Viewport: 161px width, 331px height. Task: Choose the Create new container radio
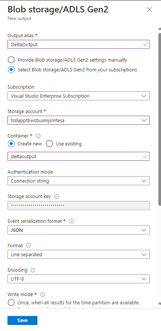[11, 144]
